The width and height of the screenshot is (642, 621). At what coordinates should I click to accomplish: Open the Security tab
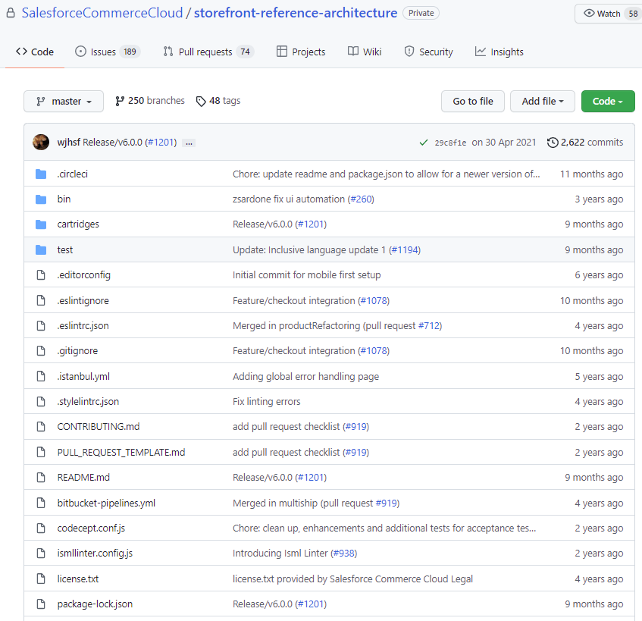click(x=428, y=52)
